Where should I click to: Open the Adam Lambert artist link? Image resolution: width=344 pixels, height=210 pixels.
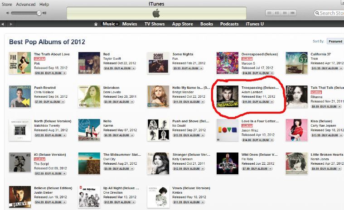coord(252,92)
